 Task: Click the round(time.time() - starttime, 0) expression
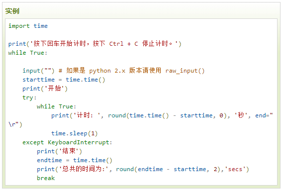[167, 115]
